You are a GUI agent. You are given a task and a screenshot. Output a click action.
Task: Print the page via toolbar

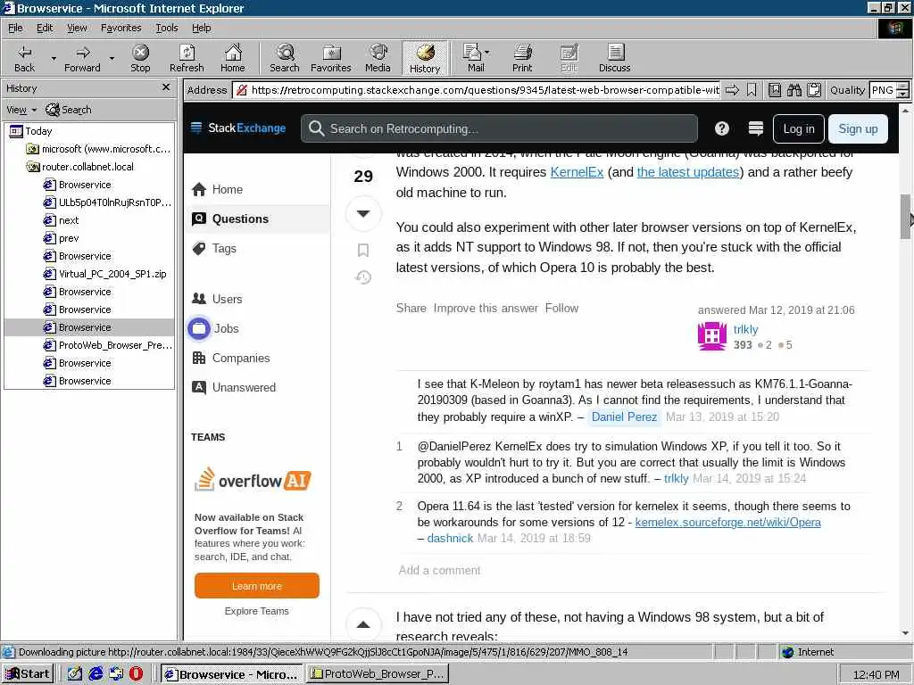[522, 58]
